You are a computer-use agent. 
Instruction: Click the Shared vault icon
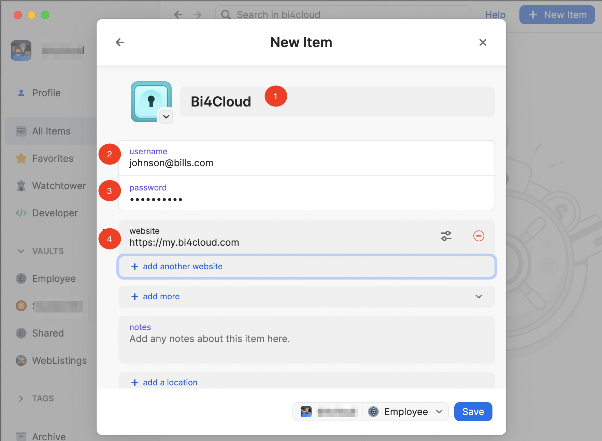[x=21, y=333]
